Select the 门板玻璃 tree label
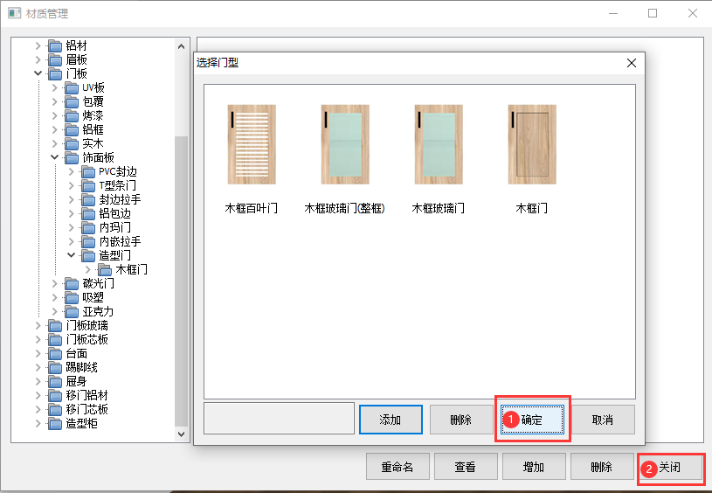712x493 pixels. pyautogui.click(x=87, y=325)
